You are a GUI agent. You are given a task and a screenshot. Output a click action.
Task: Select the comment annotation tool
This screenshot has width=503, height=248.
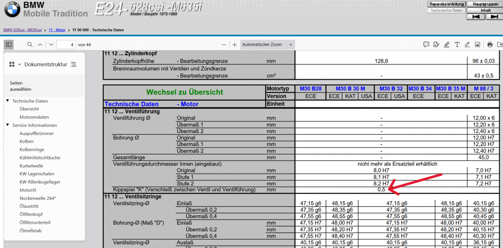pos(426,45)
